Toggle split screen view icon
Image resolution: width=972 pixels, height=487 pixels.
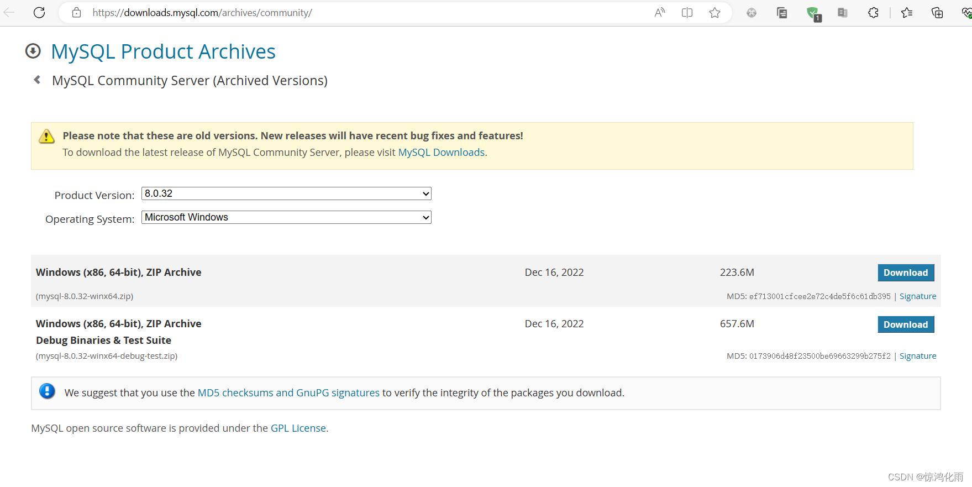coord(687,12)
